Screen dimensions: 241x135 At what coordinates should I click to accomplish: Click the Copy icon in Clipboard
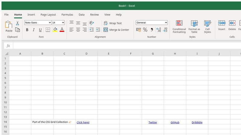[x=17, y=30]
